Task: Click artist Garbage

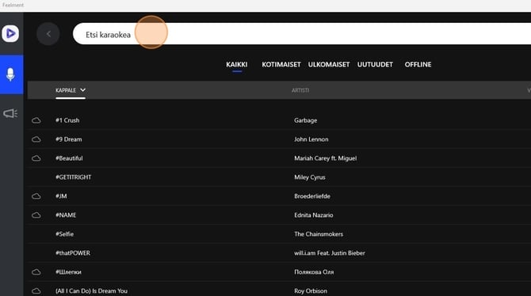Action: (305, 120)
